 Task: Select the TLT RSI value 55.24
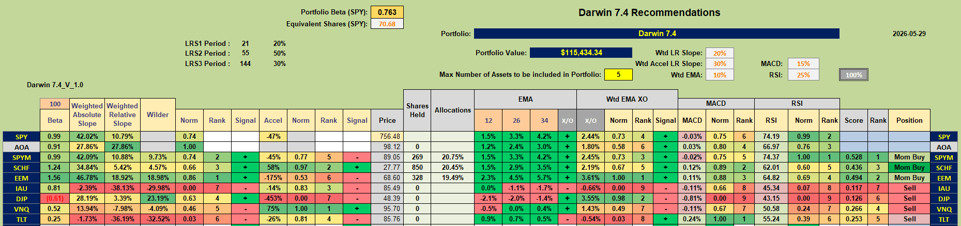click(771, 219)
